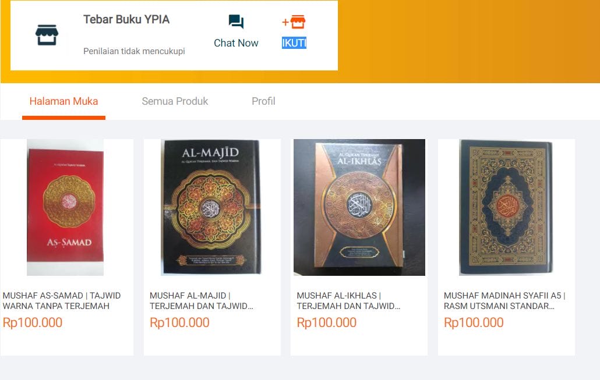600x380 pixels.
Task: Click the Mushaf Al-Ikhlas product title
Action: pos(348,301)
